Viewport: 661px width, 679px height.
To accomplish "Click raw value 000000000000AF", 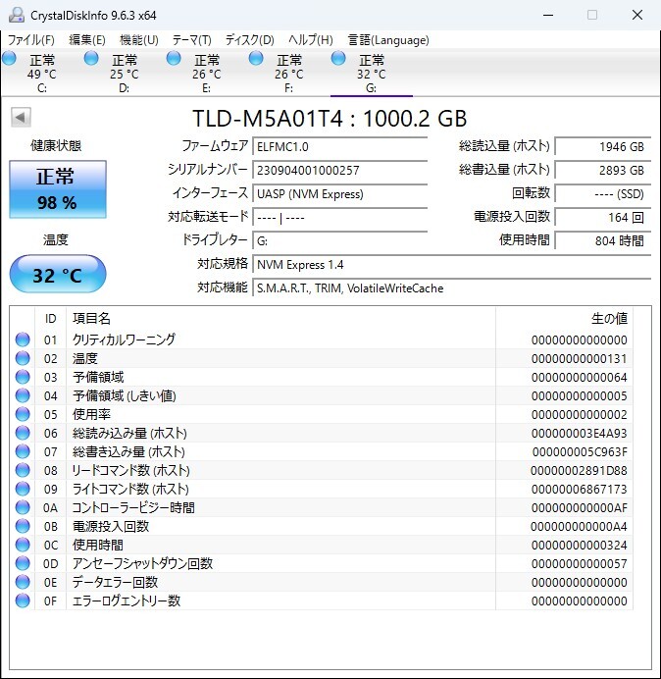I will click(580, 508).
